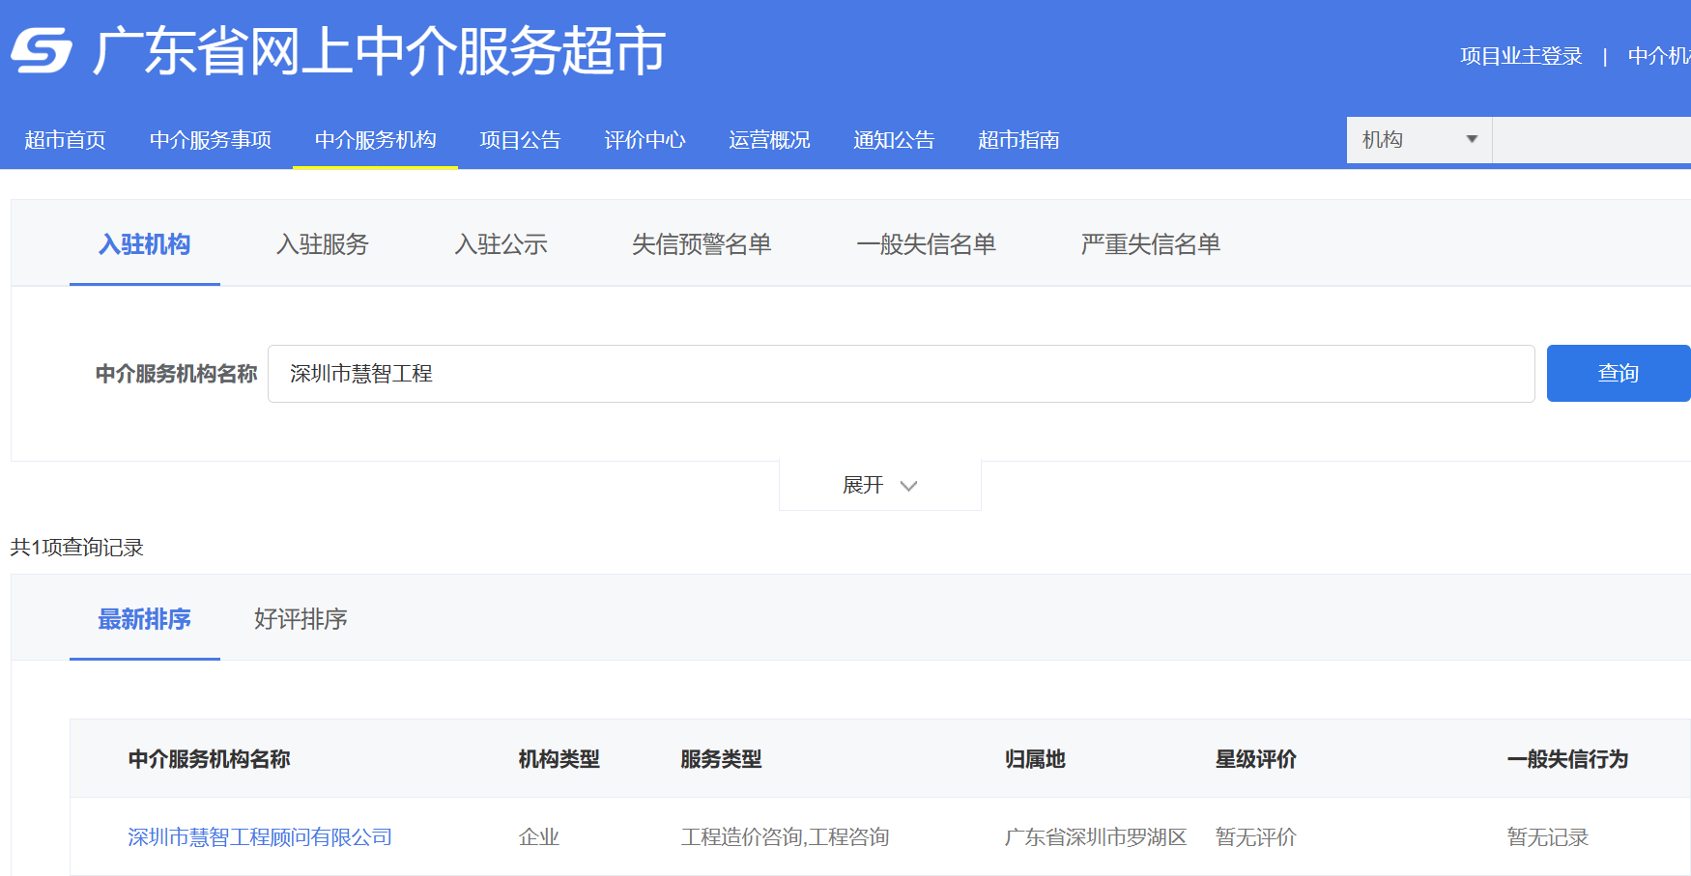This screenshot has height=876, width=1691.
Task: Click the 归属地 column header
Action: coord(1035,759)
